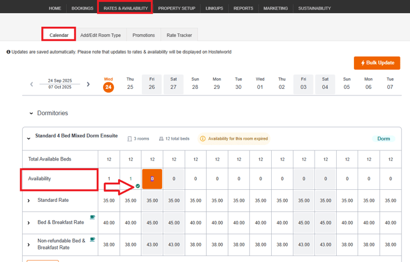Edit the highlighted Friday availability field
The width and height of the screenshot is (410, 262).
[152, 178]
